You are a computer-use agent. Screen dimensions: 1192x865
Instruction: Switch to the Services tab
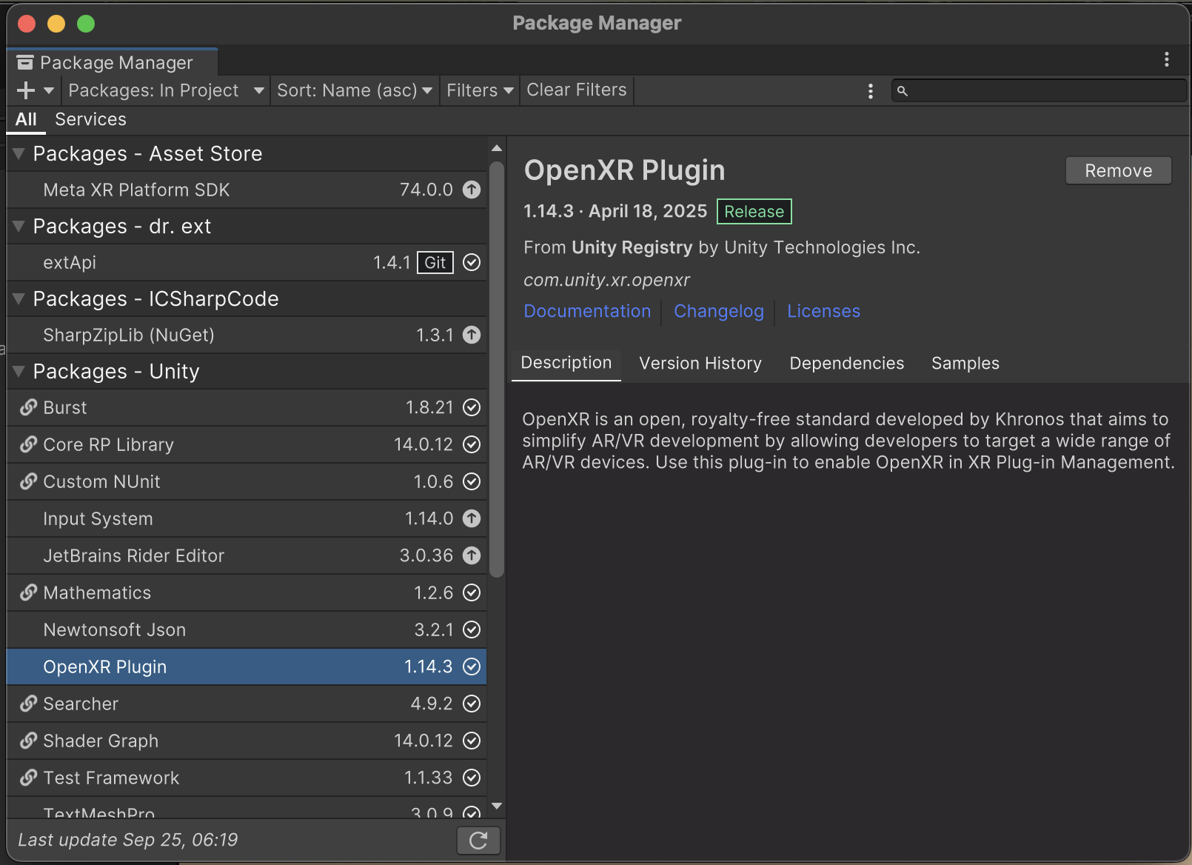(91, 119)
